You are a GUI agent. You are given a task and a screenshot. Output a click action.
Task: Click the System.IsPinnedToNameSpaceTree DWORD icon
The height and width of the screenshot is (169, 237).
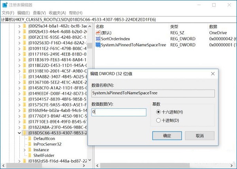(98, 45)
